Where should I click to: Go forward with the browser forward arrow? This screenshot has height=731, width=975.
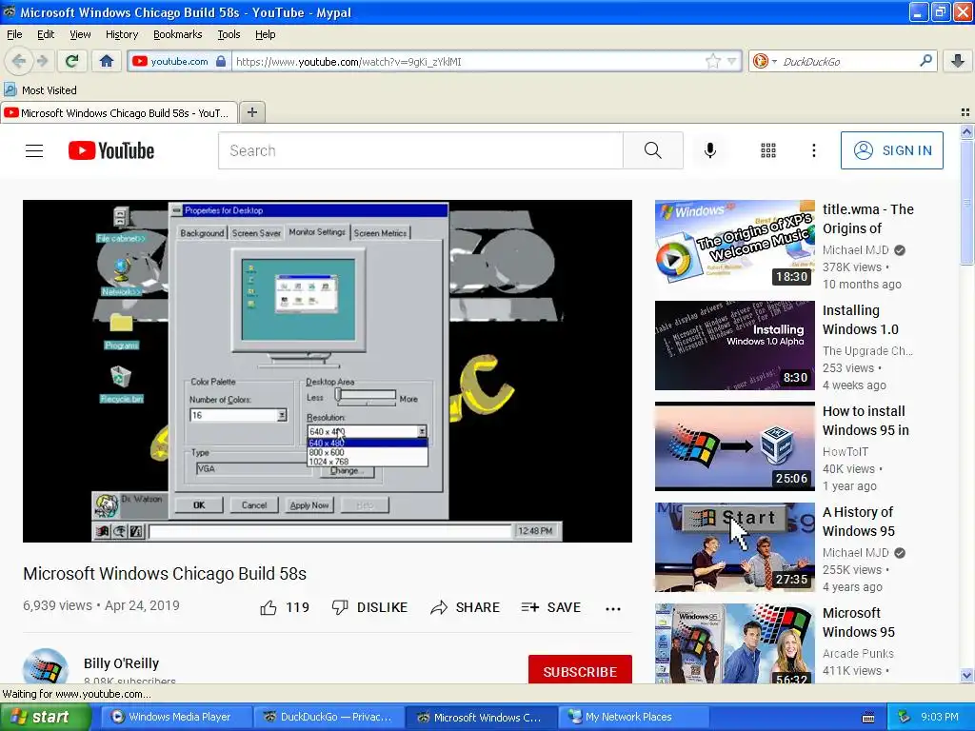coord(42,61)
